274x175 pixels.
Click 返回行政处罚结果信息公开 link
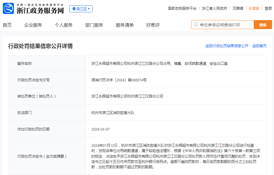pyautogui.click(x=227, y=46)
